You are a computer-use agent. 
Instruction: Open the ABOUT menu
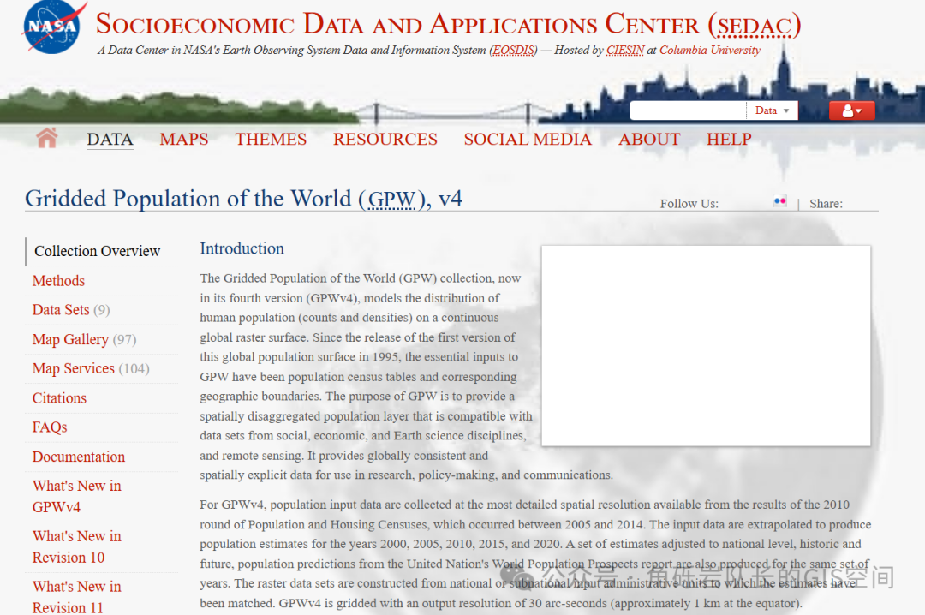click(649, 140)
